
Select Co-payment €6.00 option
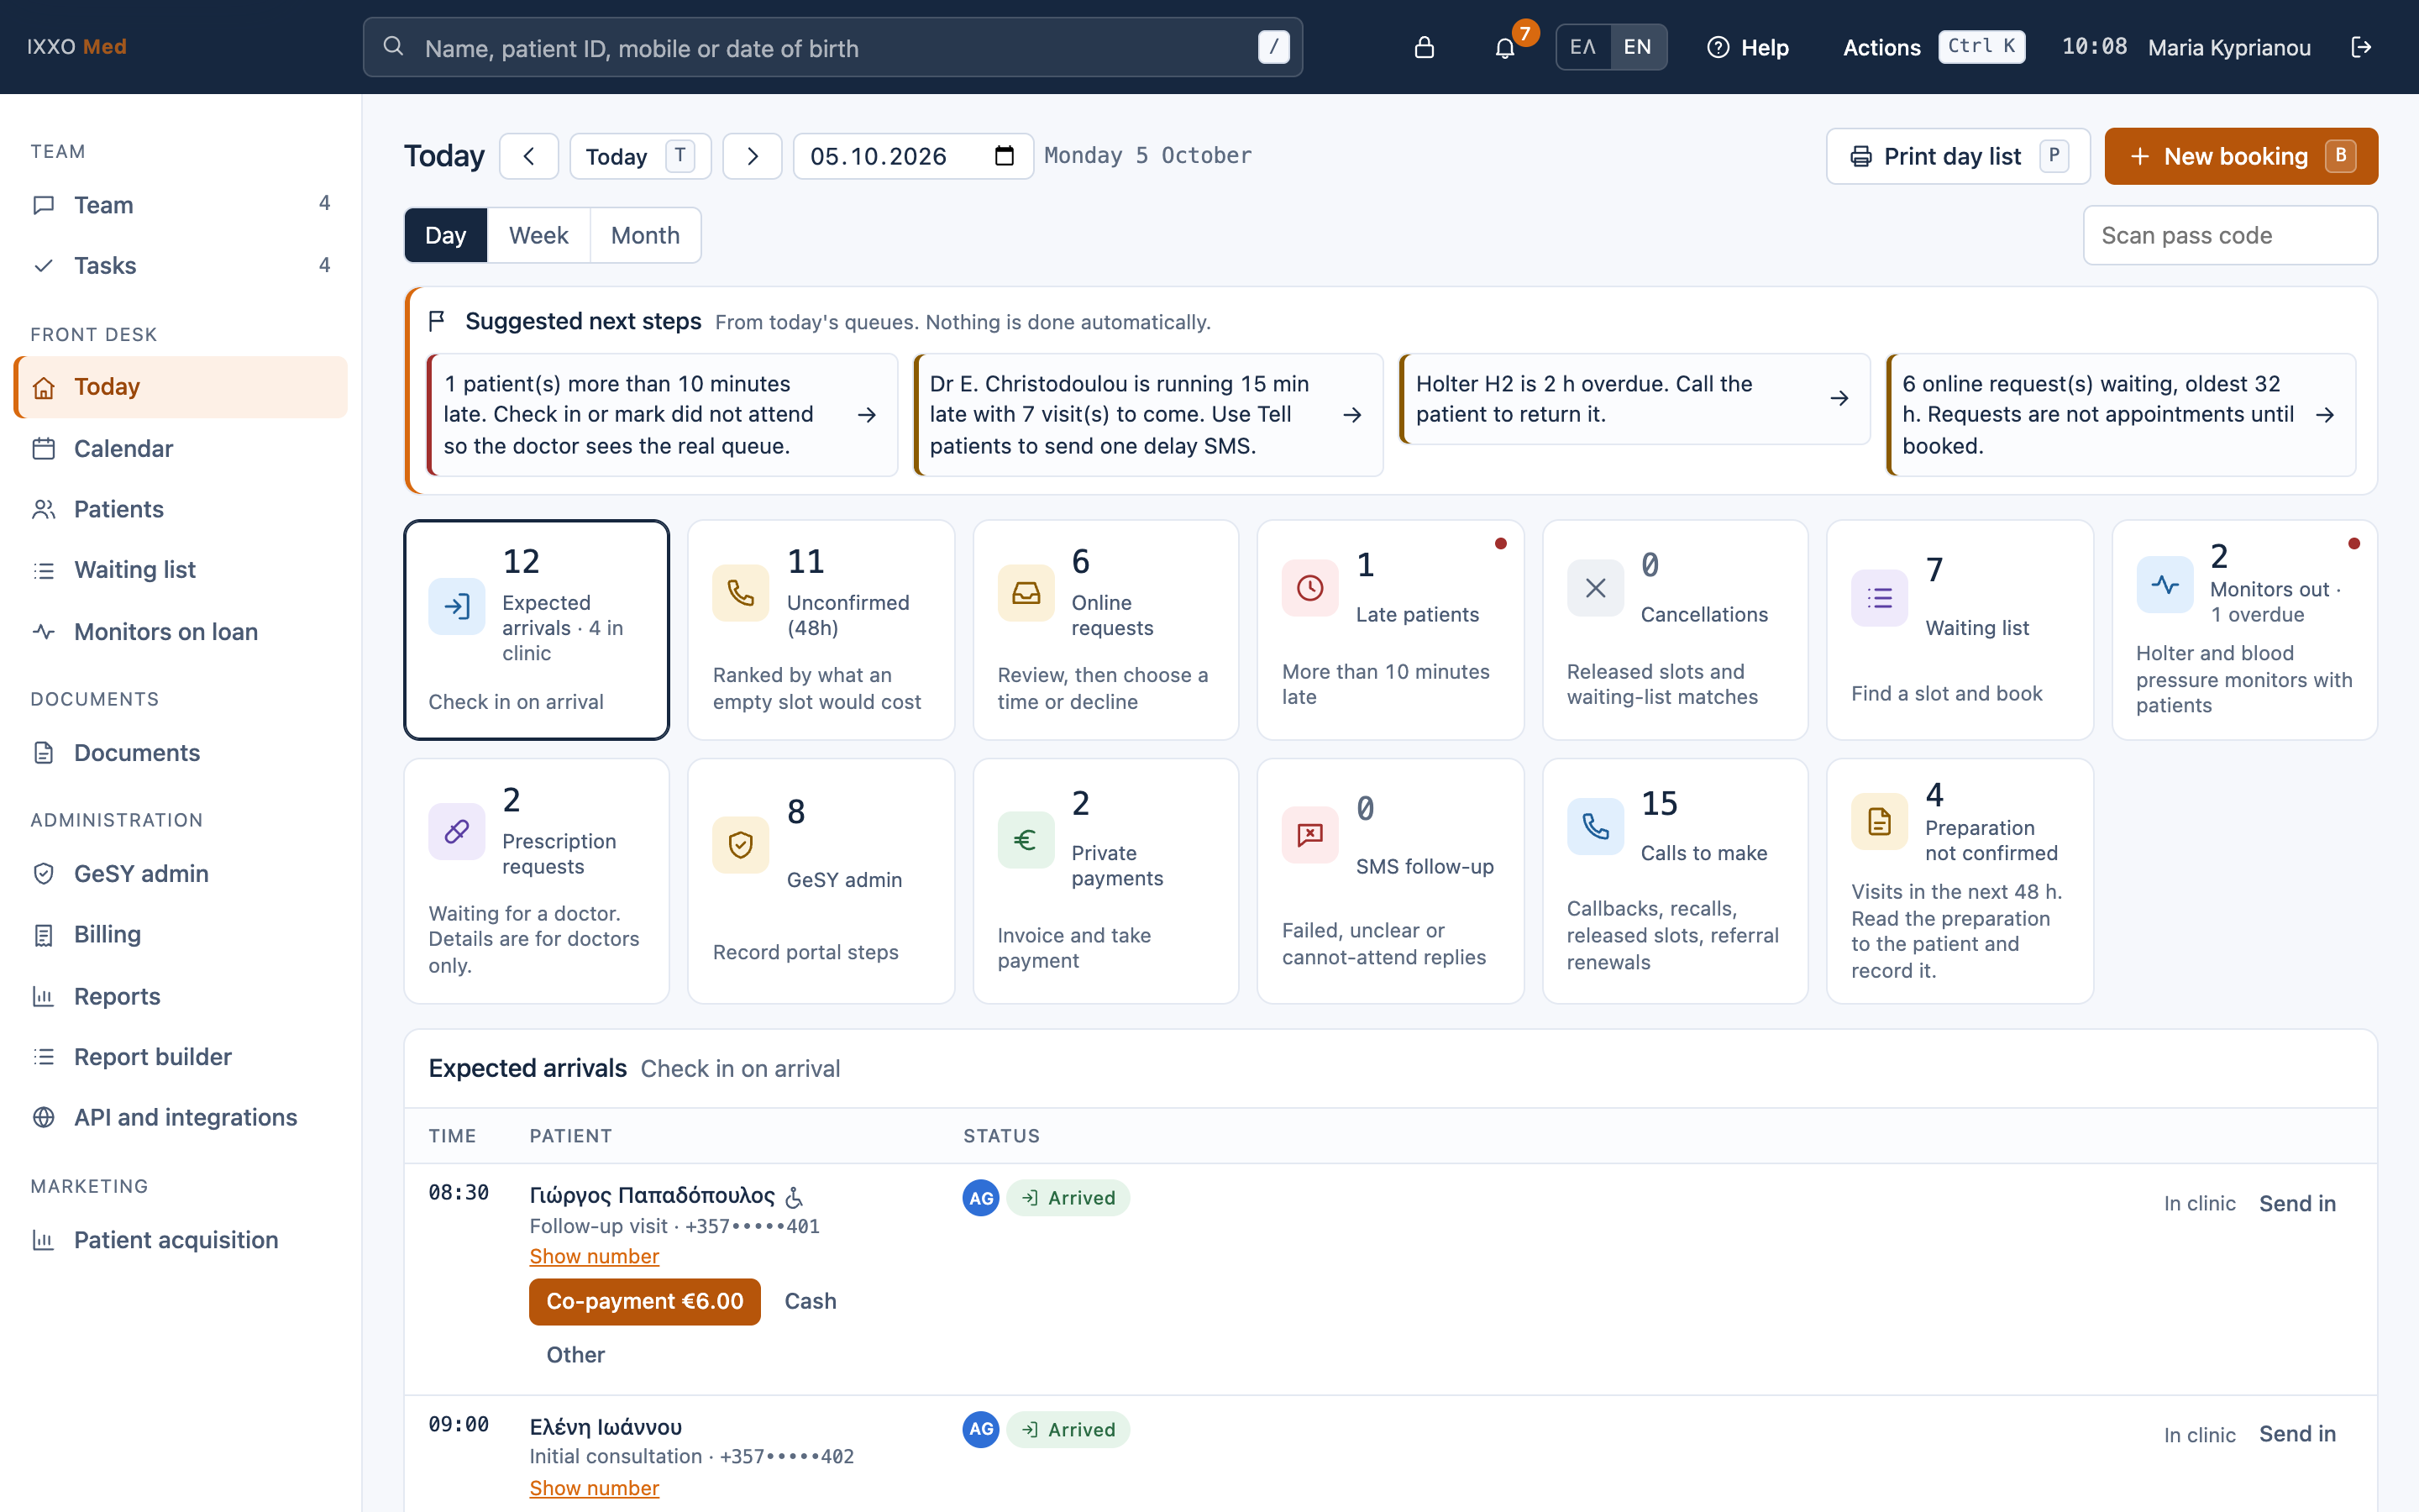tap(645, 1301)
